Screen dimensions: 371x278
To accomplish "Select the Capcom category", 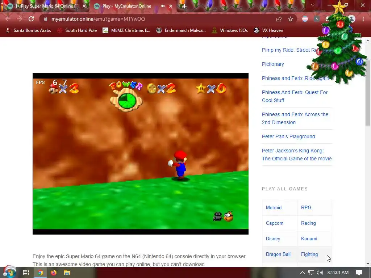I will 275,223.
